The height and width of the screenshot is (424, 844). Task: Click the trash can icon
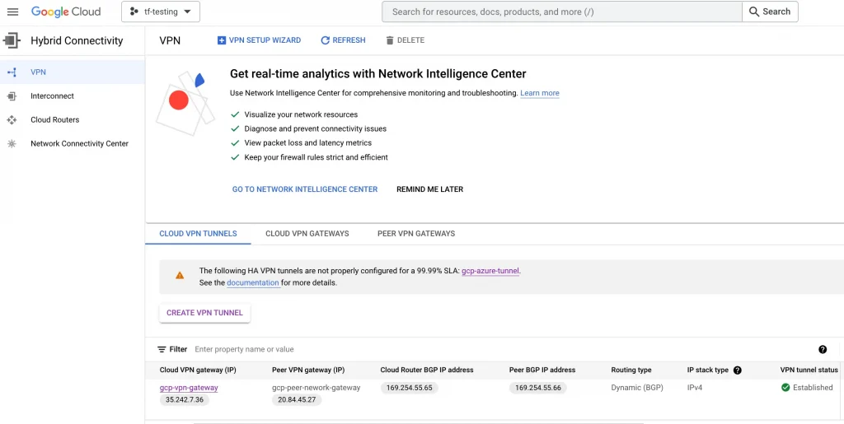coord(390,40)
